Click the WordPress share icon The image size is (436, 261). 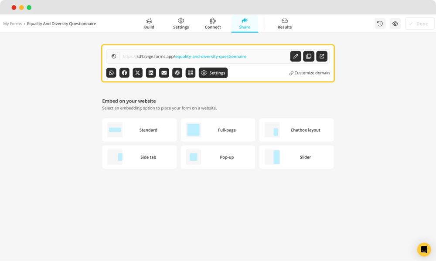coord(177,73)
